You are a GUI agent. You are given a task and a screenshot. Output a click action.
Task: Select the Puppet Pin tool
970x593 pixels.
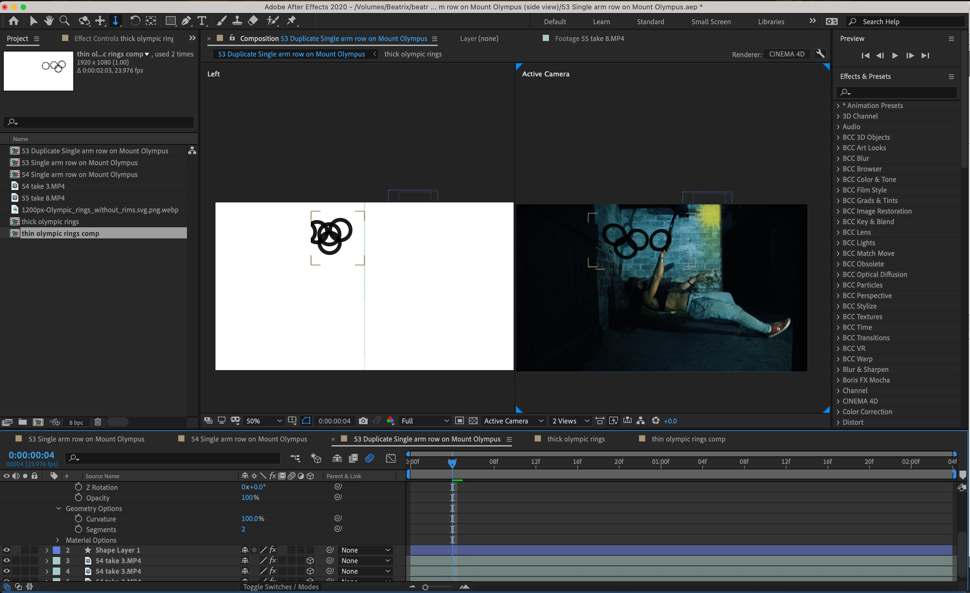[x=292, y=21]
